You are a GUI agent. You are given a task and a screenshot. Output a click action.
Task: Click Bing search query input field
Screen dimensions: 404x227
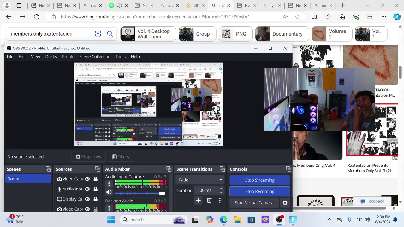pyautogui.click(x=50, y=34)
